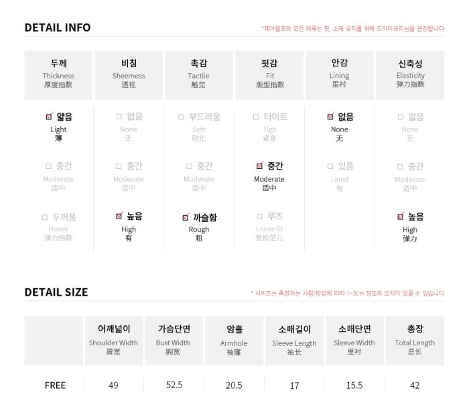This screenshot has width=469, height=419.
Task: Click the Bust Width value 52.5
Action: [x=174, y=385]
